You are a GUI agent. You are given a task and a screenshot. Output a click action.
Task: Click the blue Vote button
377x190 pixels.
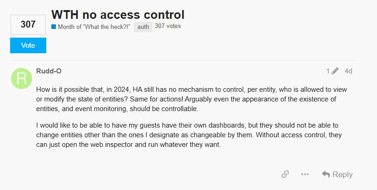(28, 45)
